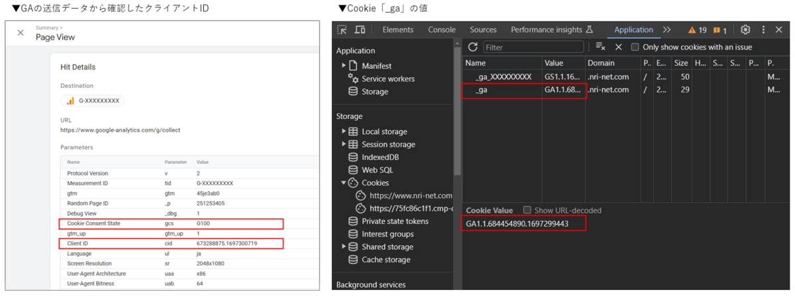Click the IndexedDB database icon
This screenshot has width=795, height=296.
(x=353, y=157)
